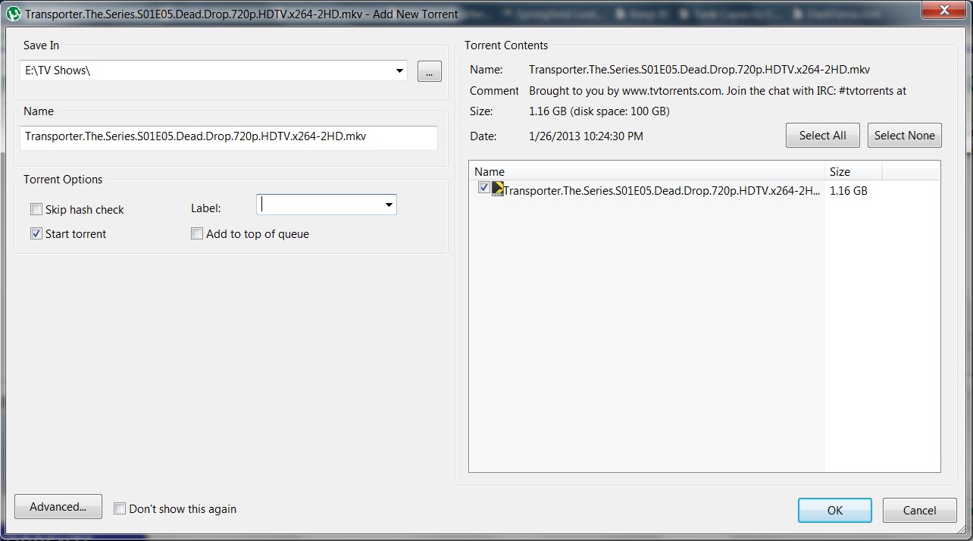This screenshot has height=541, width=973.
Task: Open the Label dropdown list
Action: click(389, 205)
